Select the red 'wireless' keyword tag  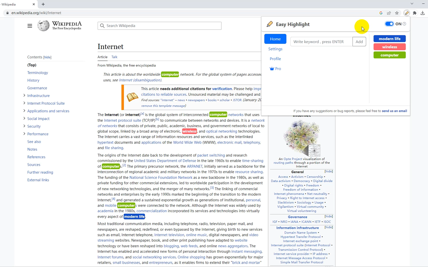pyautogui.click(x=390, y=47)
